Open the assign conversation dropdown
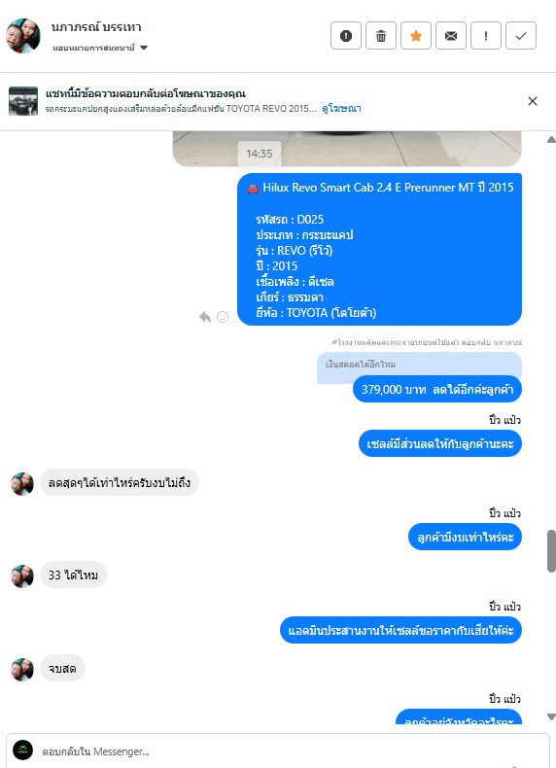 (x=100, y=48)
